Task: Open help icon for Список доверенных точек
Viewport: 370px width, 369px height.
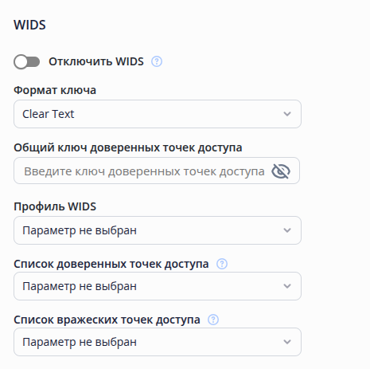Action: 222,264
